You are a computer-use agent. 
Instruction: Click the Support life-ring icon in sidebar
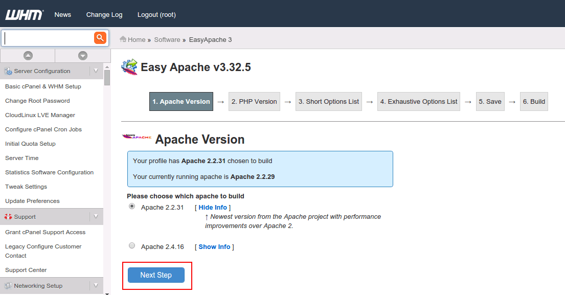click(x=7, y=216)
